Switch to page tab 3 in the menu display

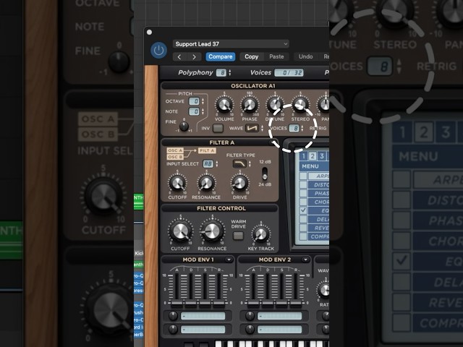click(x=321, y=156)
